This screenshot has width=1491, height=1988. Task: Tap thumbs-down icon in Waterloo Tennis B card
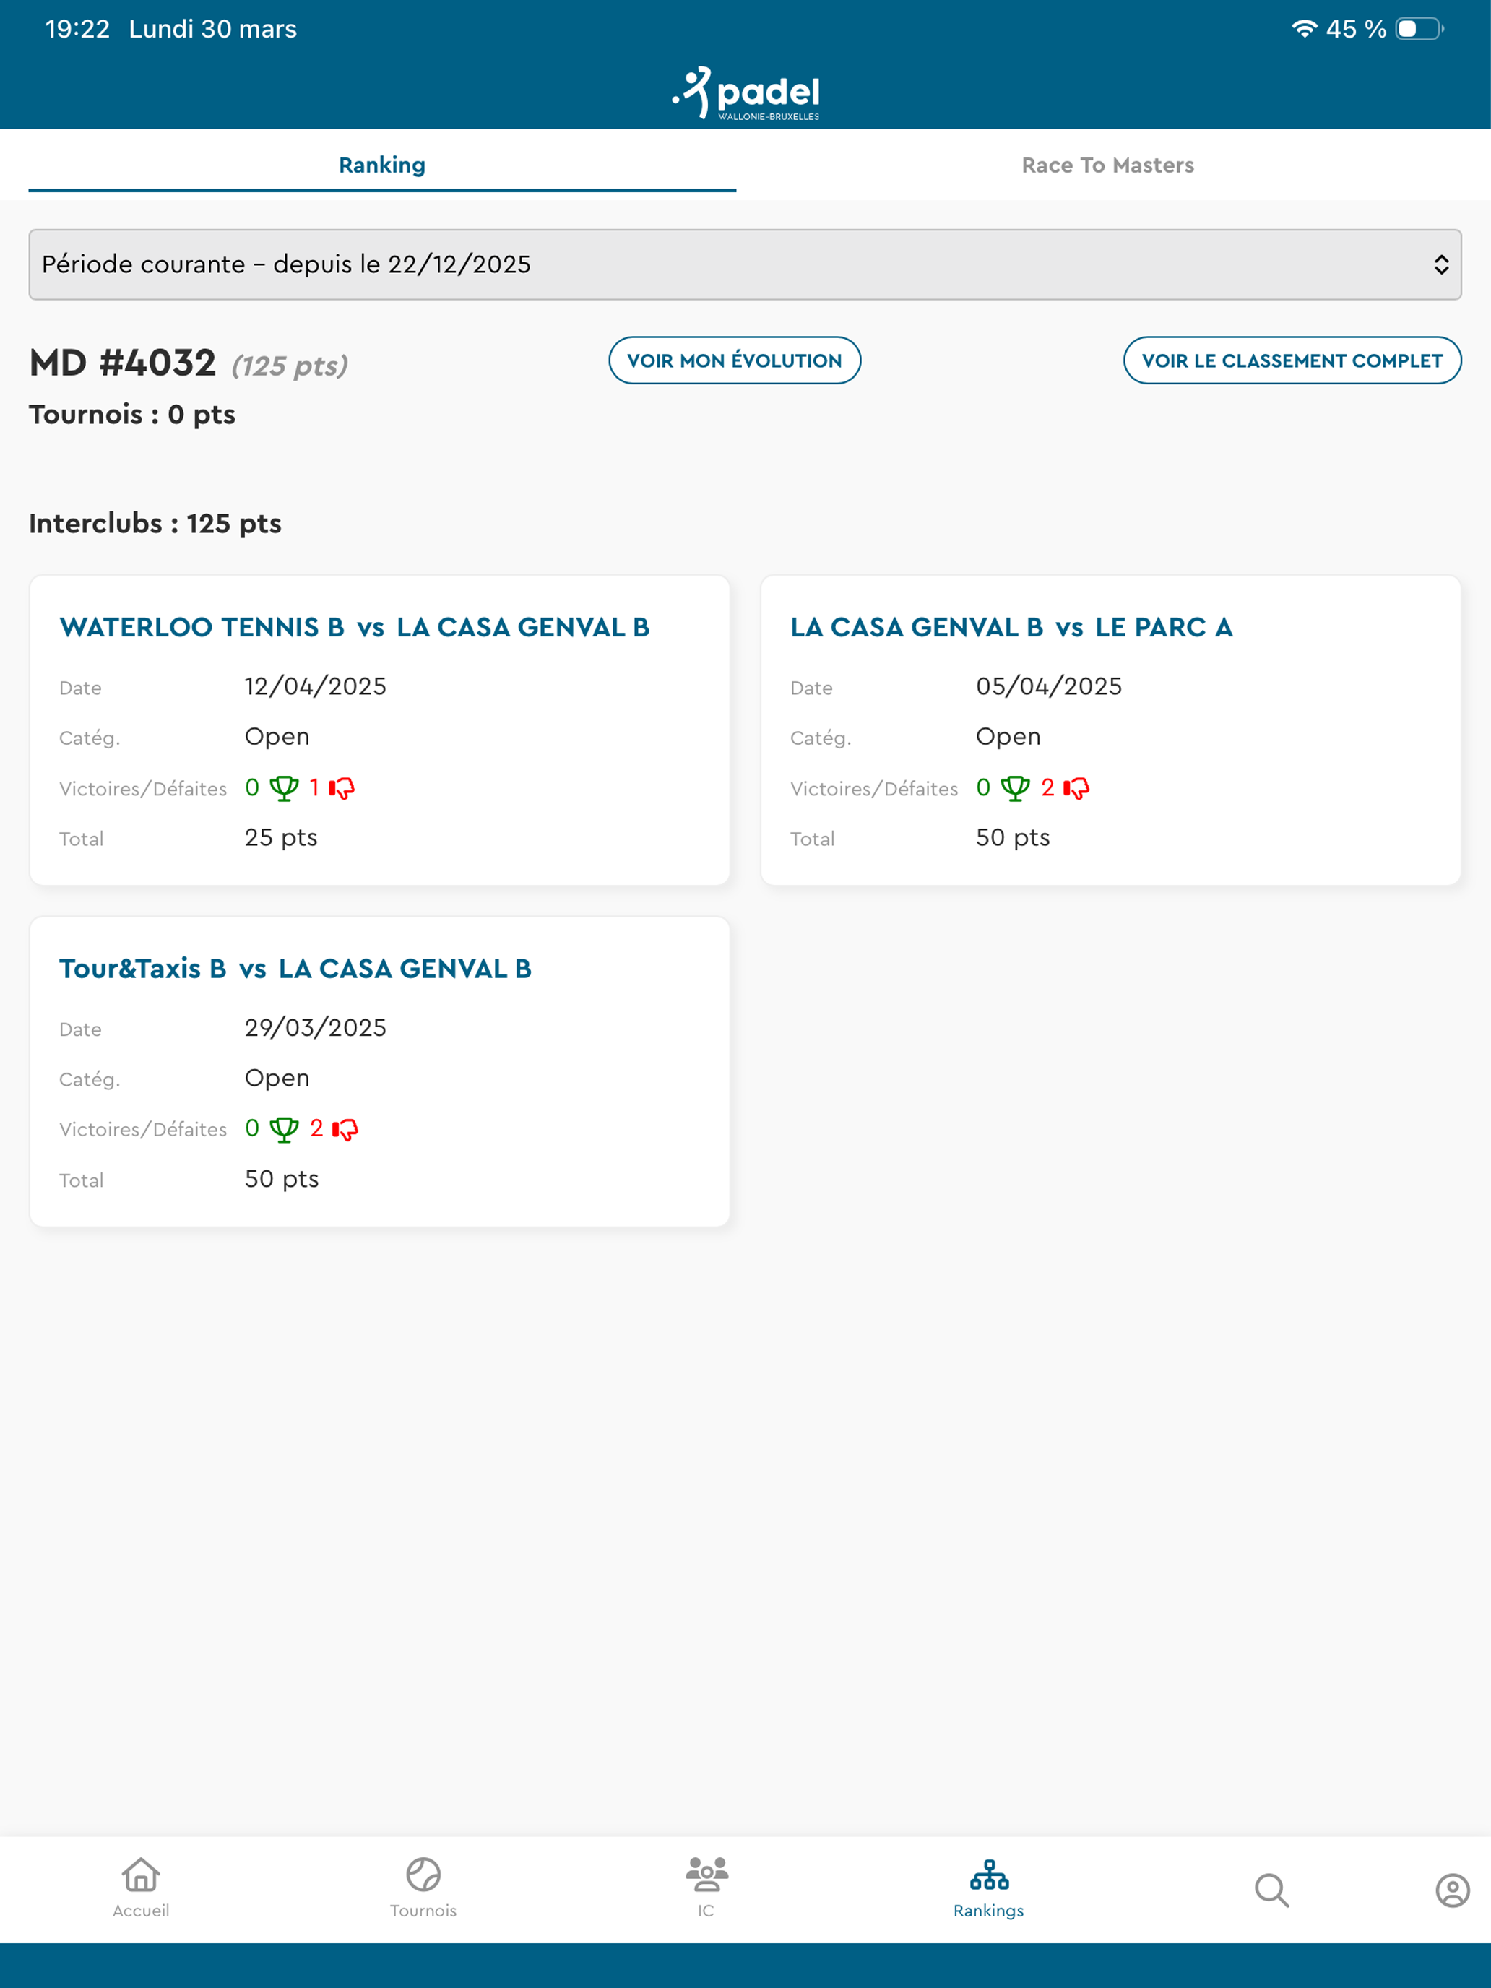click(342, 788)
